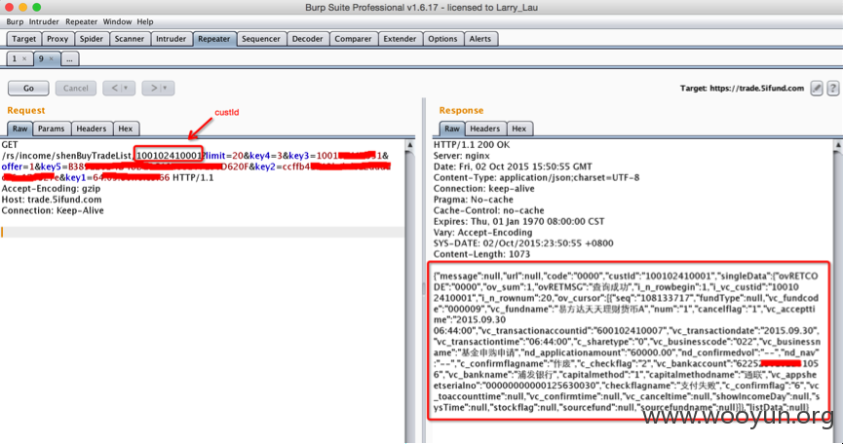This screenshot has width=843, height=444.
Task: Click the Target: https://trade.5ifund.com label
Action: [742, 88]
